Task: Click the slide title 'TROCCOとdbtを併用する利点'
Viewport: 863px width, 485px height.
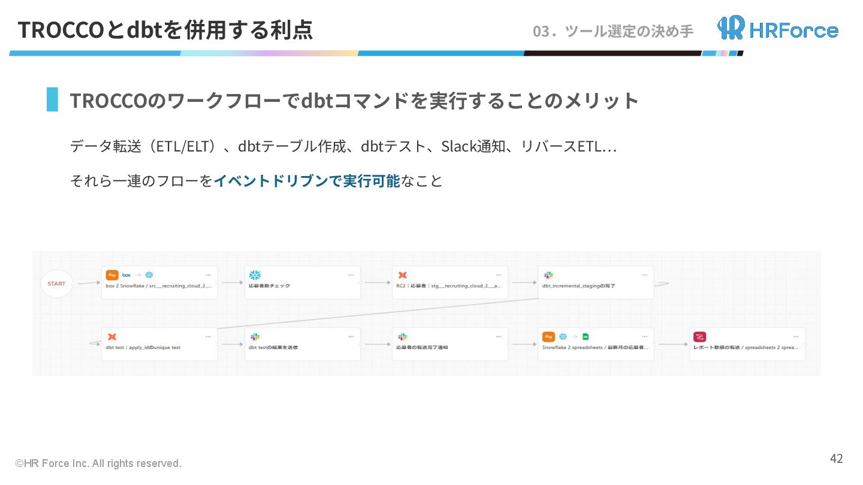Action: [x=165, y=29]
